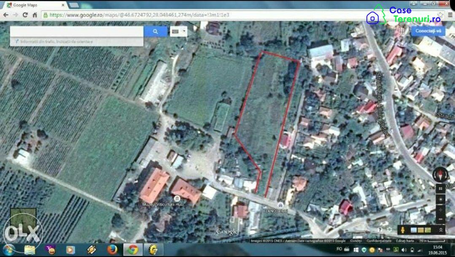The height and width of the screenshot is (257, 455).
Task: Open the Google apps grid icon
Action: point(401,31)
